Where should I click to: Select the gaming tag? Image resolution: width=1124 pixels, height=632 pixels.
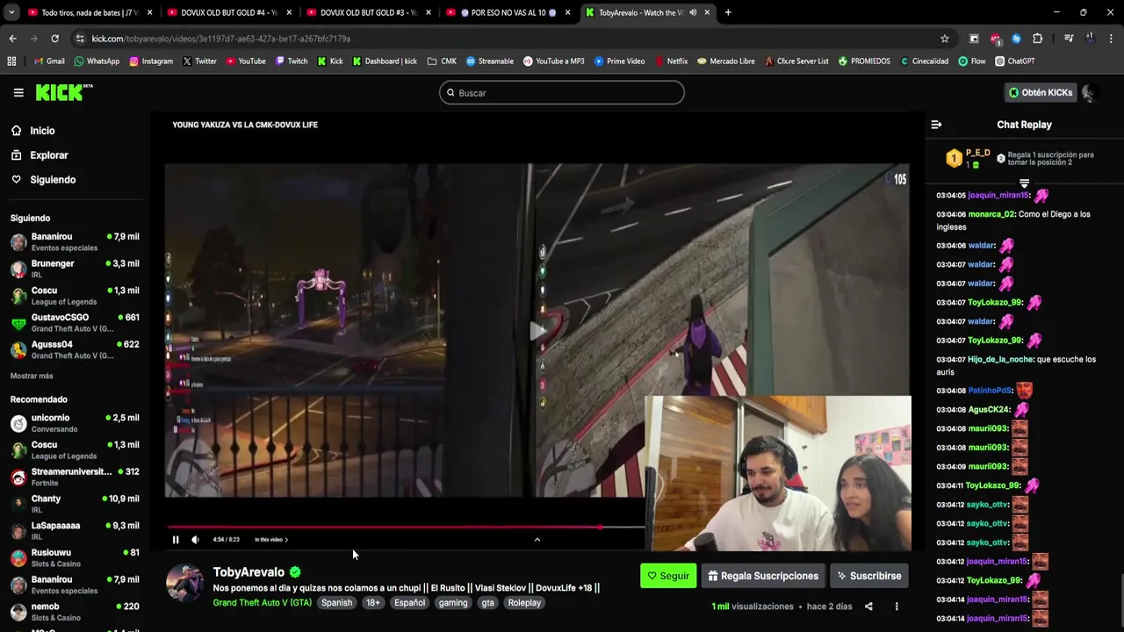pyautogui.click(x=453, y=603)
